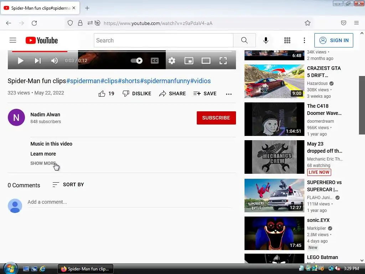The width and height of the screenshot is (365, 274).
Task: Focus the YouTube Search box
Action: 164,40
